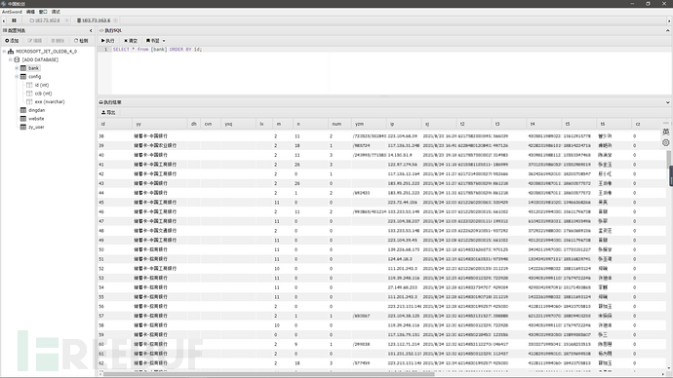Open the 窗口 menu
Viewport: 673px width, 378px height.
(x=43, y=12)
